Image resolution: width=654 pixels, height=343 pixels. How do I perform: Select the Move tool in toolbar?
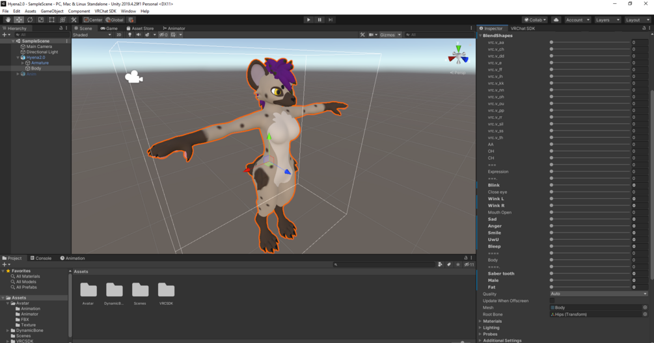[x=19, y=19]
